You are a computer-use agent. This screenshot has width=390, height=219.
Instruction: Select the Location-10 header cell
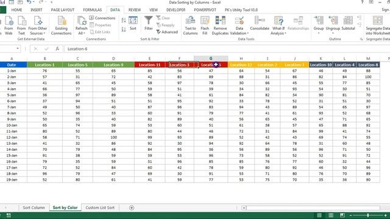[321, 65]
